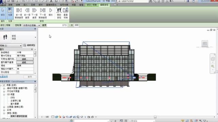
Task: Click Reset Cameras camera icon
Action: (65, 13)
